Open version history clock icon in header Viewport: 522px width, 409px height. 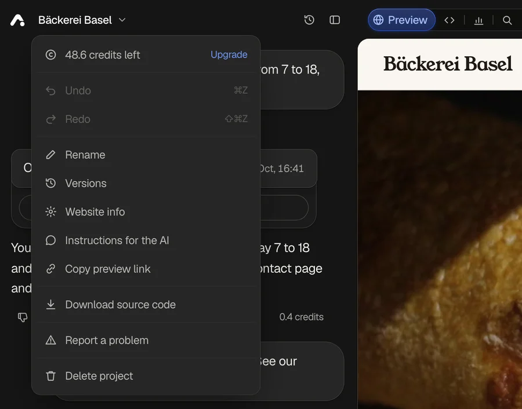[309, 20]
